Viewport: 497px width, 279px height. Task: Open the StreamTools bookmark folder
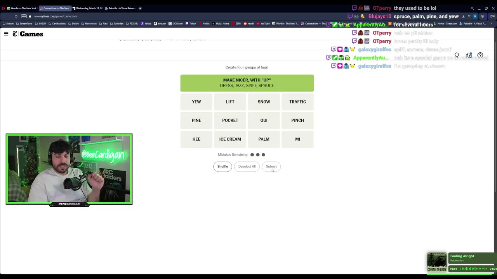click(x=24, y=24)
